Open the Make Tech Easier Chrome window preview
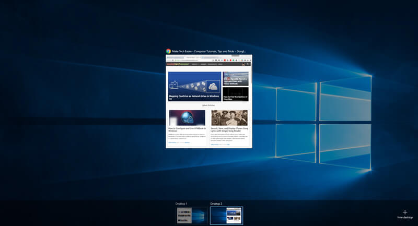Viewport: 418px width, 226px height. (209, 101)
